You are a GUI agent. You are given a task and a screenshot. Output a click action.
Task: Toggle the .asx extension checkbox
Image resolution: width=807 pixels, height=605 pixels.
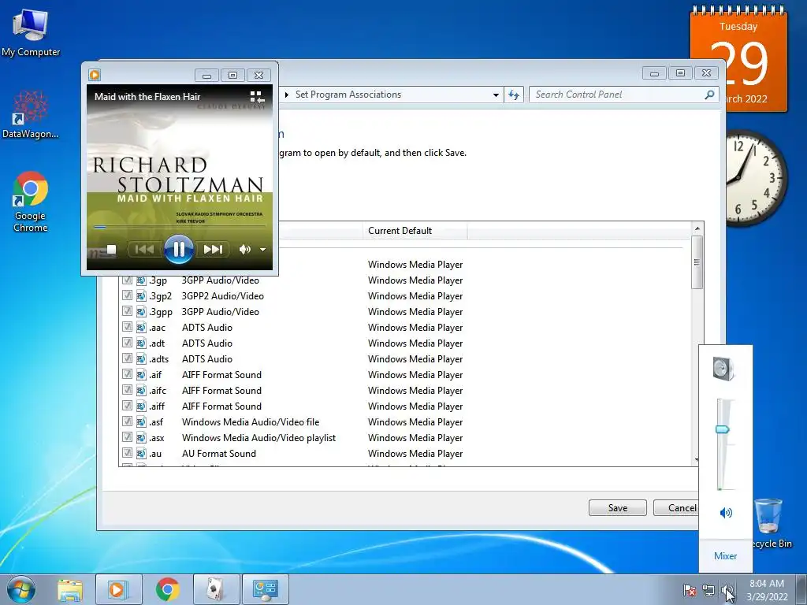point(127,437)
